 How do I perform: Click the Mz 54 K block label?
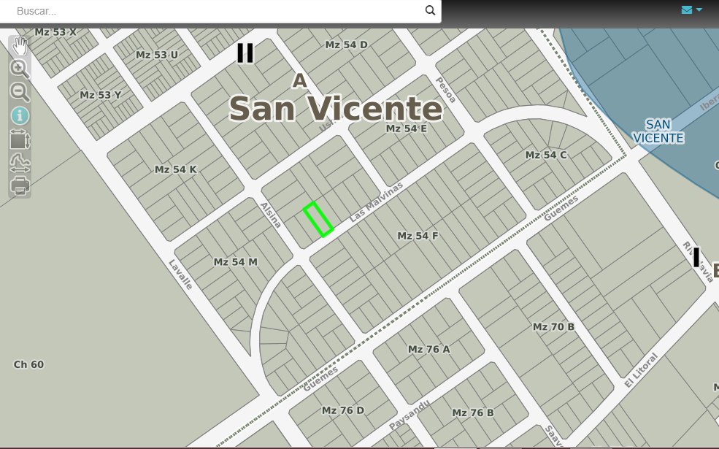[176, 169]
